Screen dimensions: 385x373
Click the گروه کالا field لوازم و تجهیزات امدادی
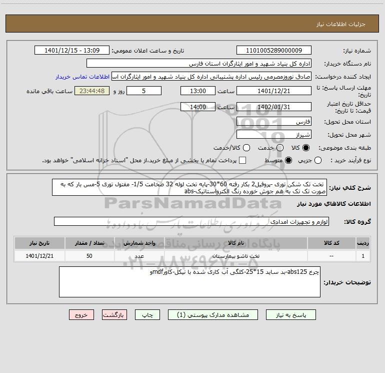point(191,221)
